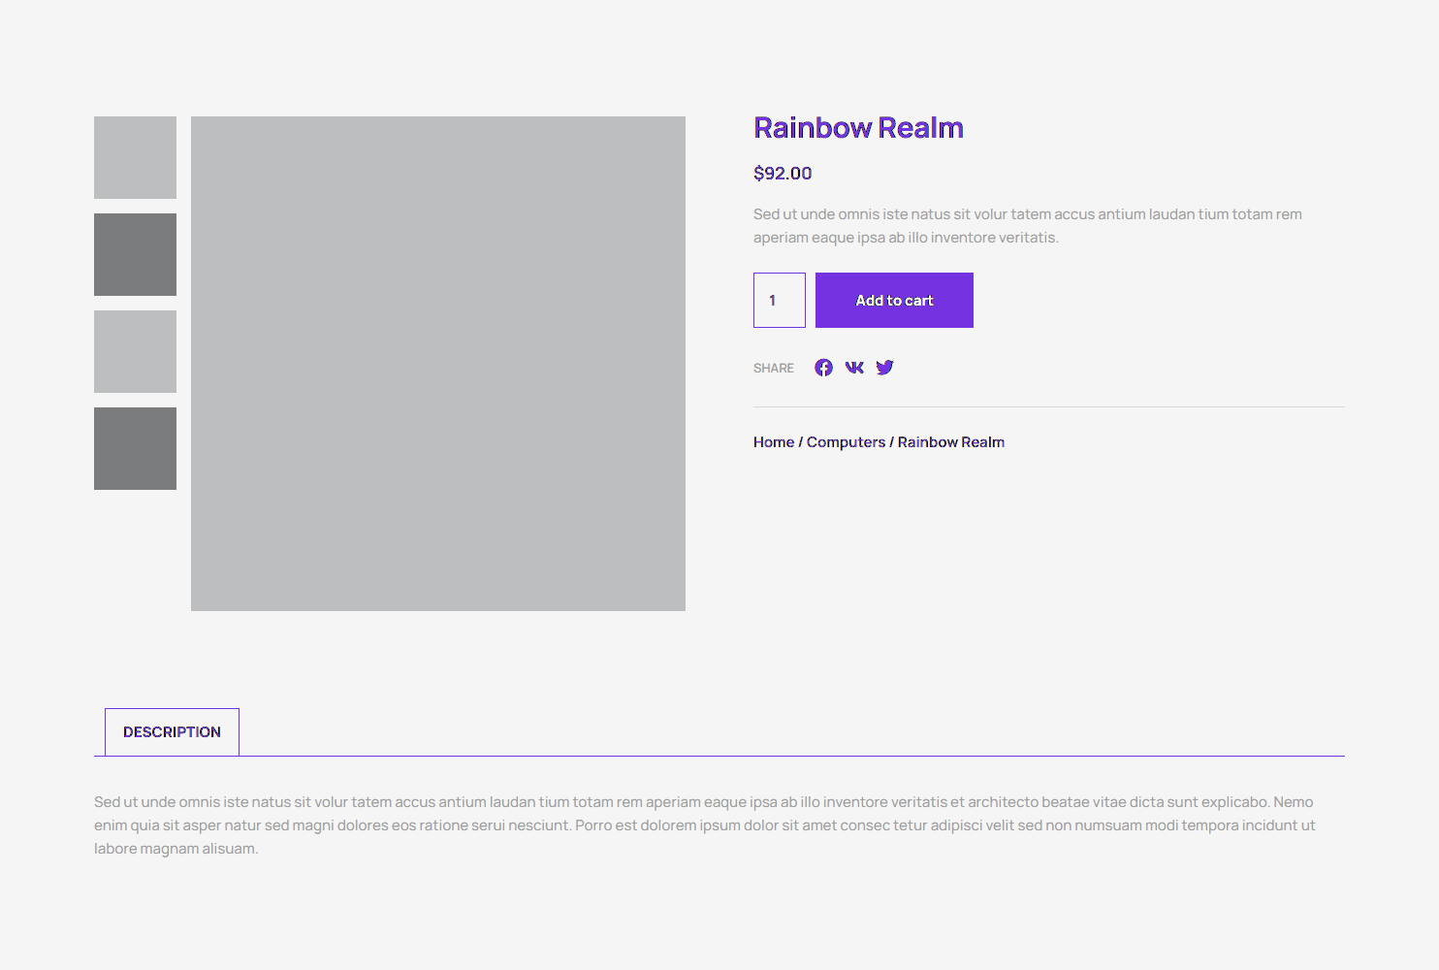Choose the second dark gray thumbnail
Screen dimensions: 1439x970
(x=135, y=254)
